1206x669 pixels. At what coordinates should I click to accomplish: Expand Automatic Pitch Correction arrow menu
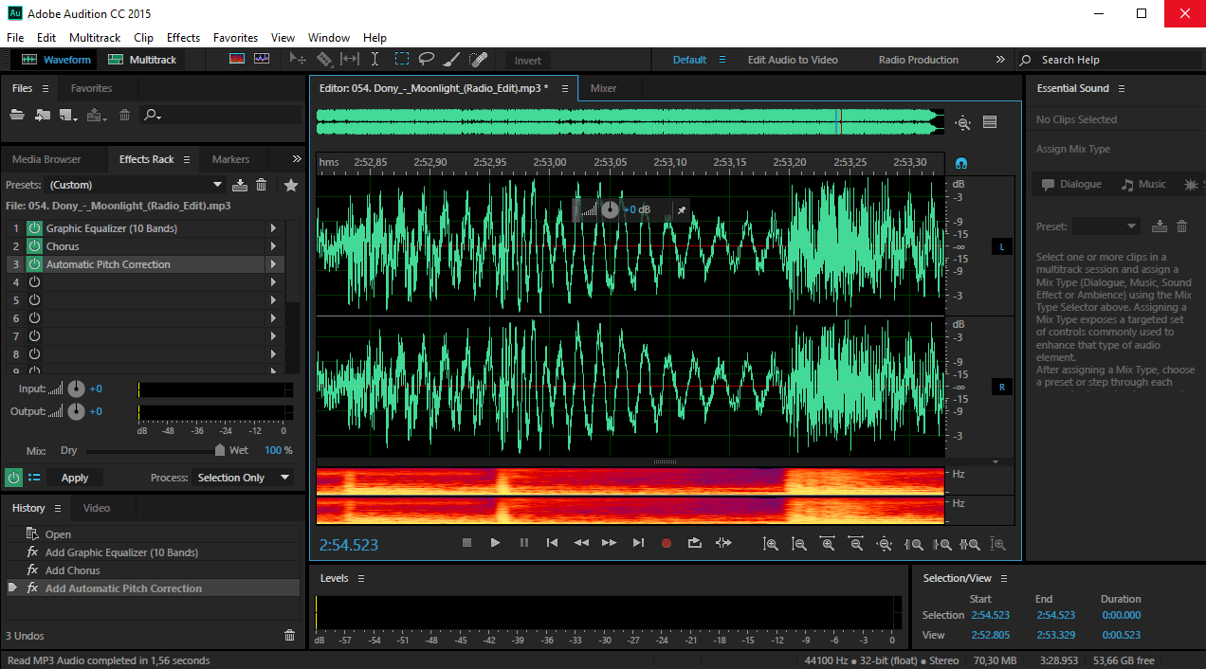point(273,264)
